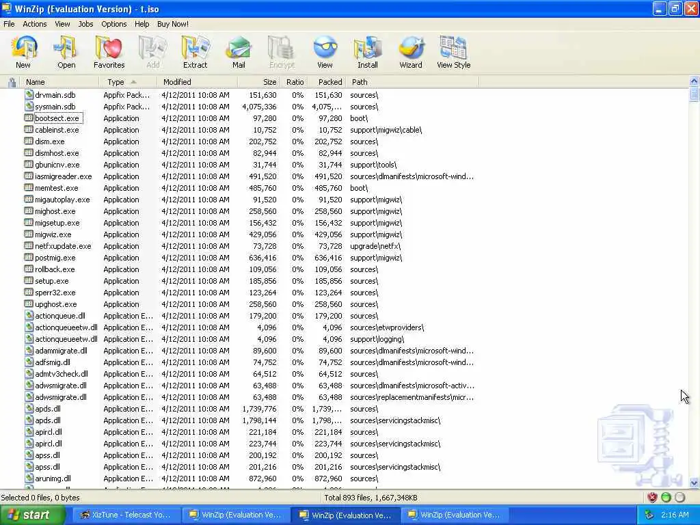Sort by the Path column header
The width and height of the screenshot is (700, 525).
pyautogui.click(x=412, y=82)
